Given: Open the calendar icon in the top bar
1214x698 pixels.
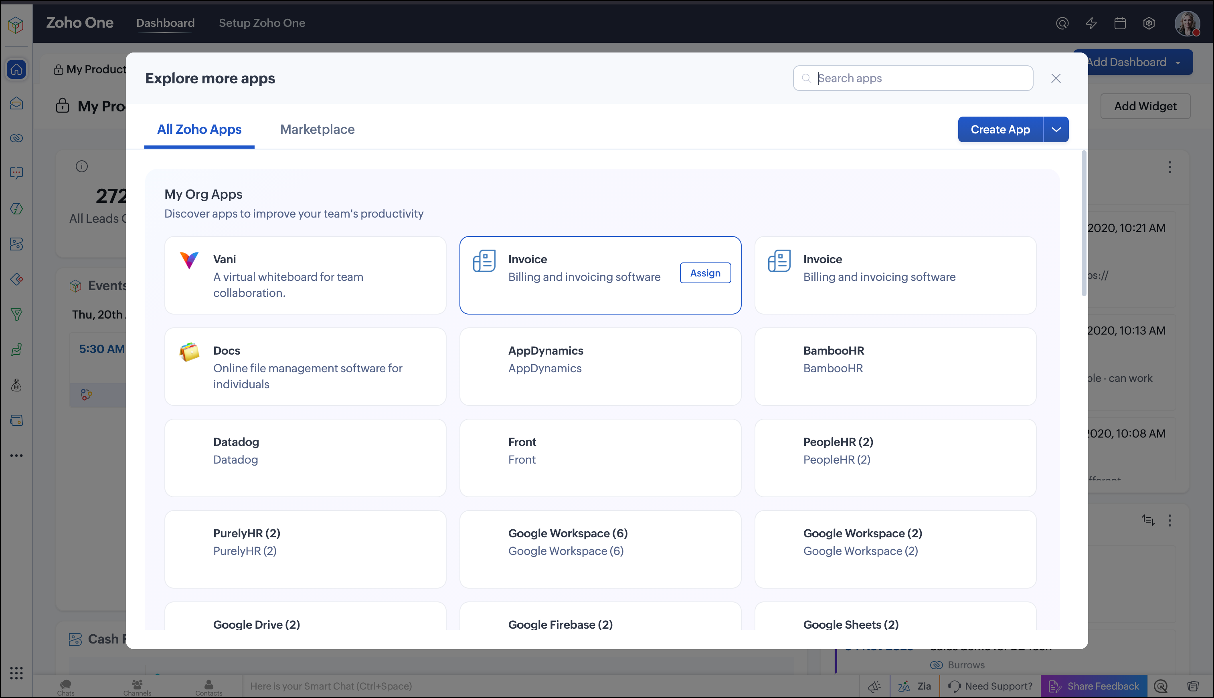Looking at the screenshot, I should (x=1120, y=24).
